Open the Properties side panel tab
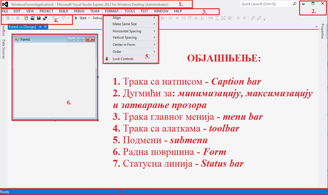 pos(323,31)
